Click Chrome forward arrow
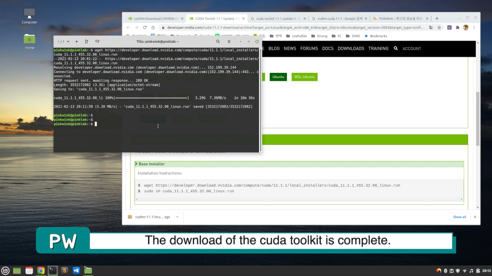Viewport: 492px width, 276px height. tap(136, 28)
